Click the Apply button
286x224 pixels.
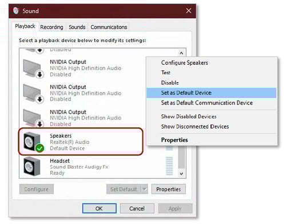tap(175, 209)
